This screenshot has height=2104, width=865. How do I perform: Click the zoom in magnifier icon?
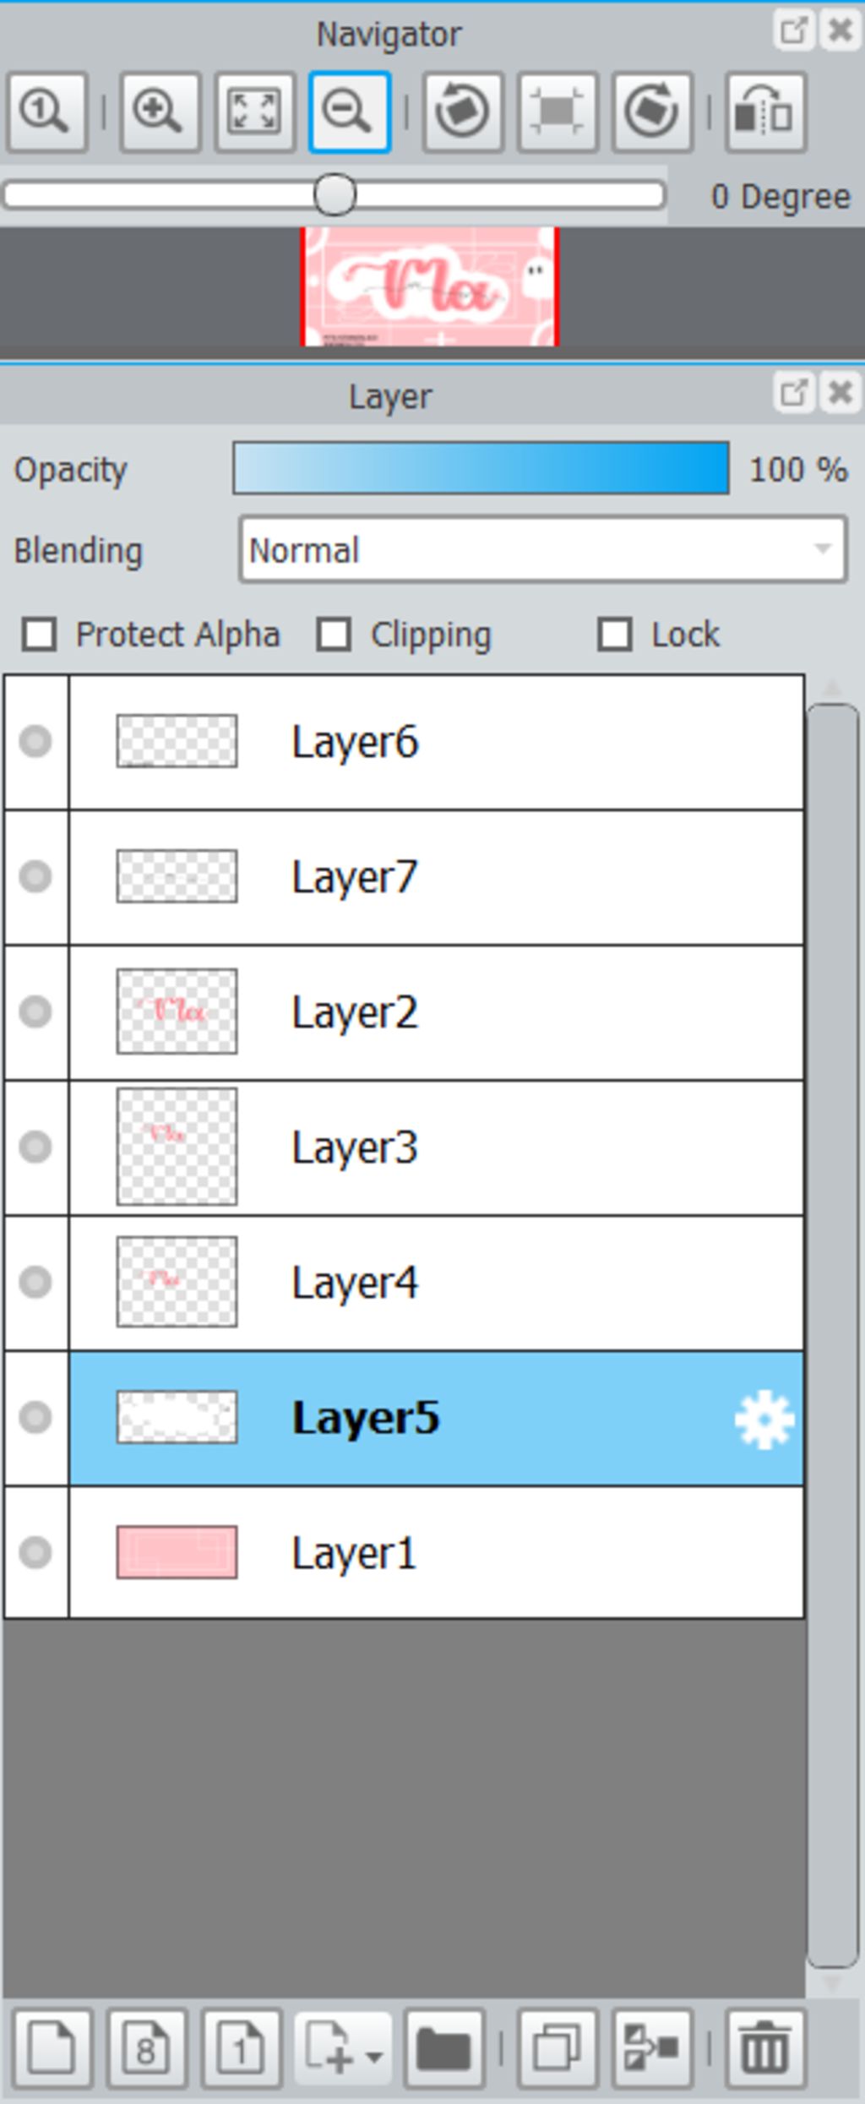tap(160, 112)
